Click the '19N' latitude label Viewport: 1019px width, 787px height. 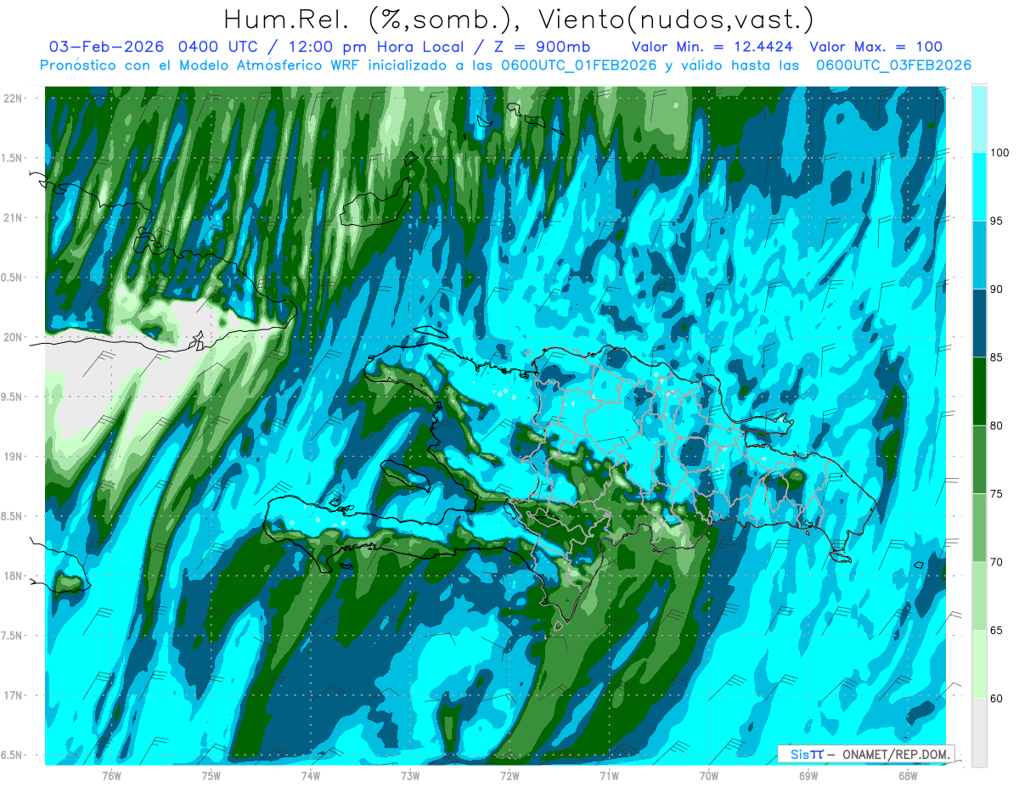click(13, 457)
